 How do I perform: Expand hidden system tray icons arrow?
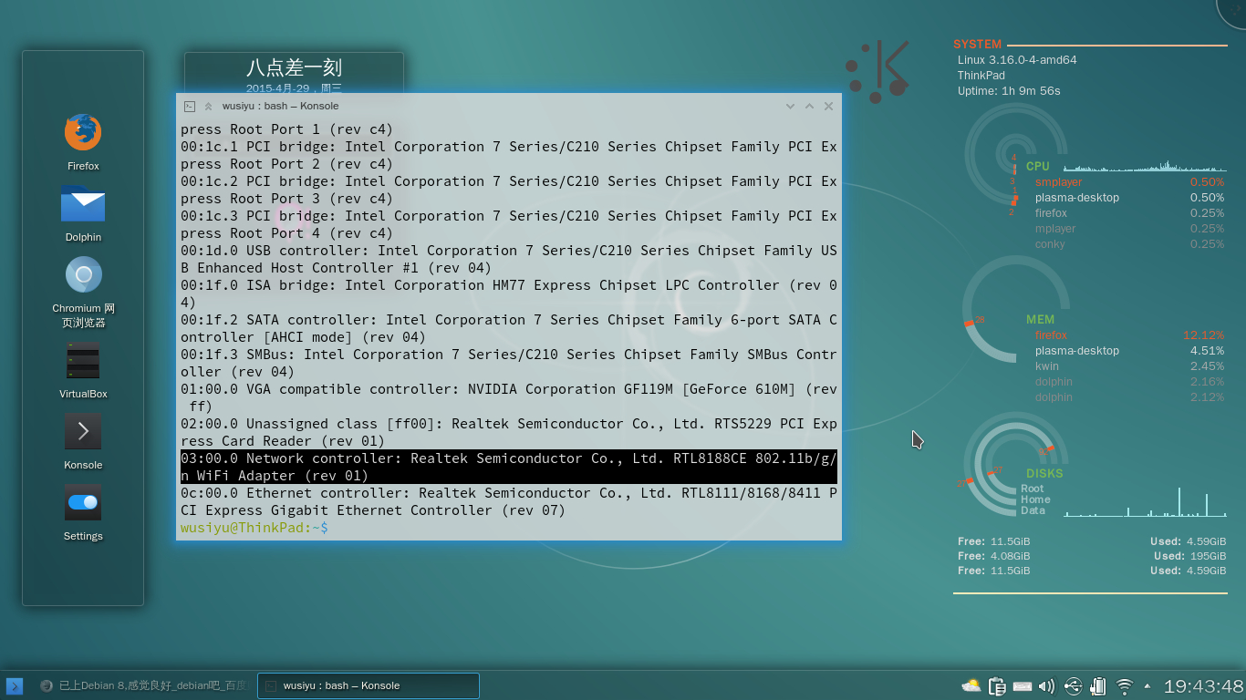pyautogui.click(x=1147, y=686)
